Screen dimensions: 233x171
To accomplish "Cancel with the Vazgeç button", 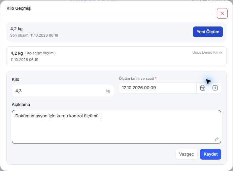I will pyautogui.click(x=186, y=154).
